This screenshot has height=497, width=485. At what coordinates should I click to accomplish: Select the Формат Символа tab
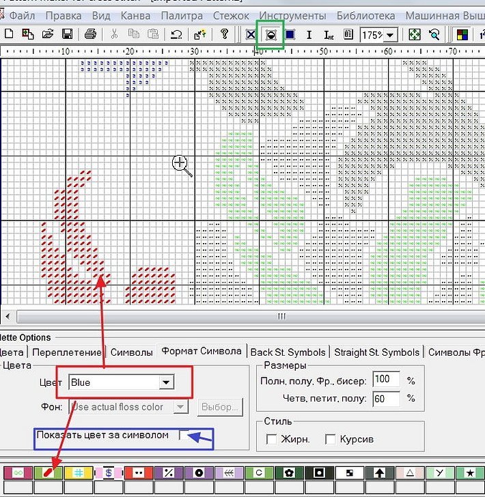(202, 351)
